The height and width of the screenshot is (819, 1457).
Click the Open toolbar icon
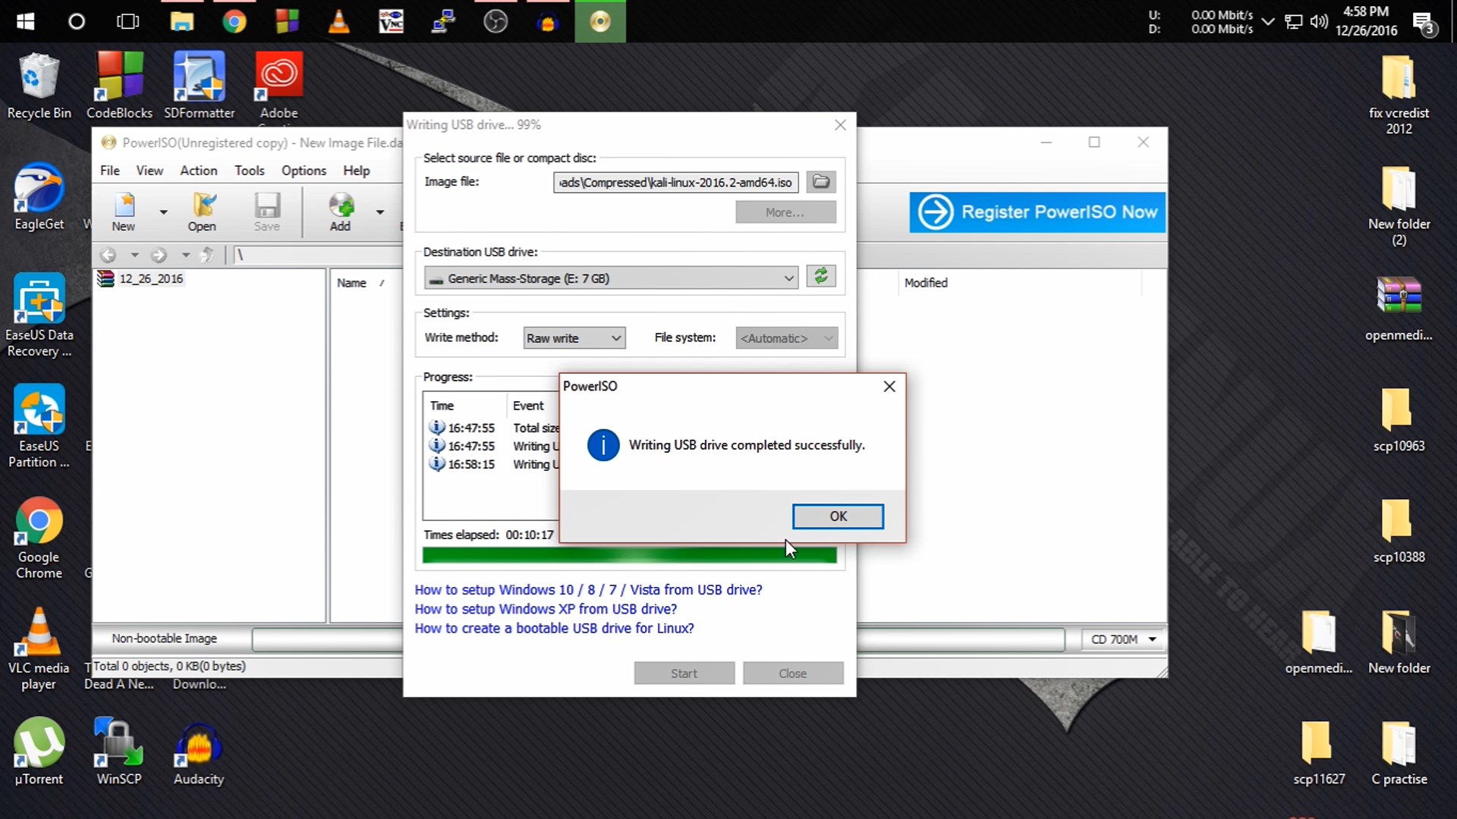(x=202, y=212)
